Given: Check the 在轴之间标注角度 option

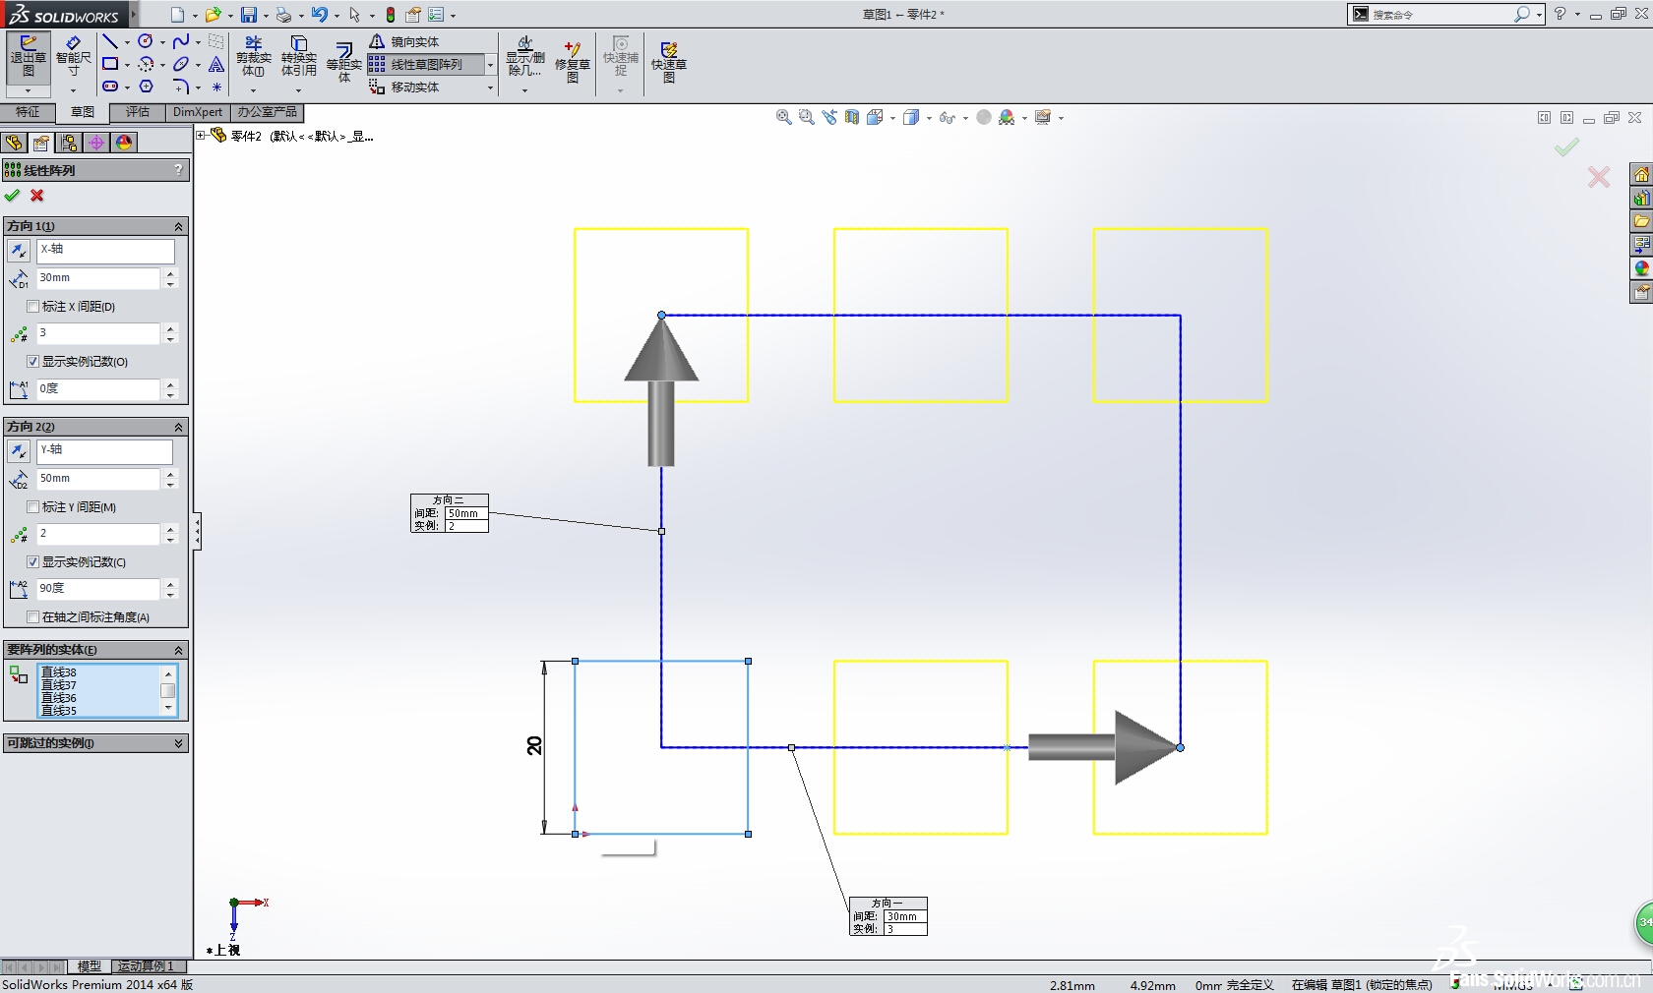Looking at the screenshot, I should pyautogui.click(x=33, y=617).
